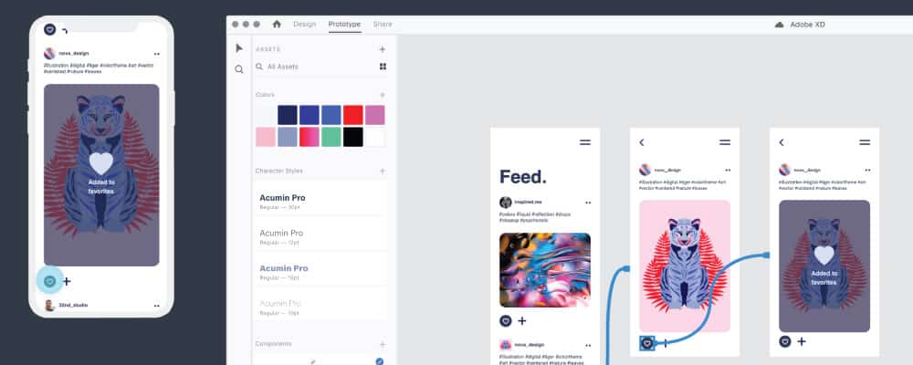913x365 pixels.
Task: Select pink tiger illustration on middle artboard
Action: pos(685,266)
